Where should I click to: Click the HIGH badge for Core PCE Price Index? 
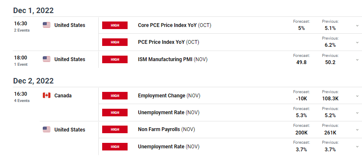(x=115, y=25)
